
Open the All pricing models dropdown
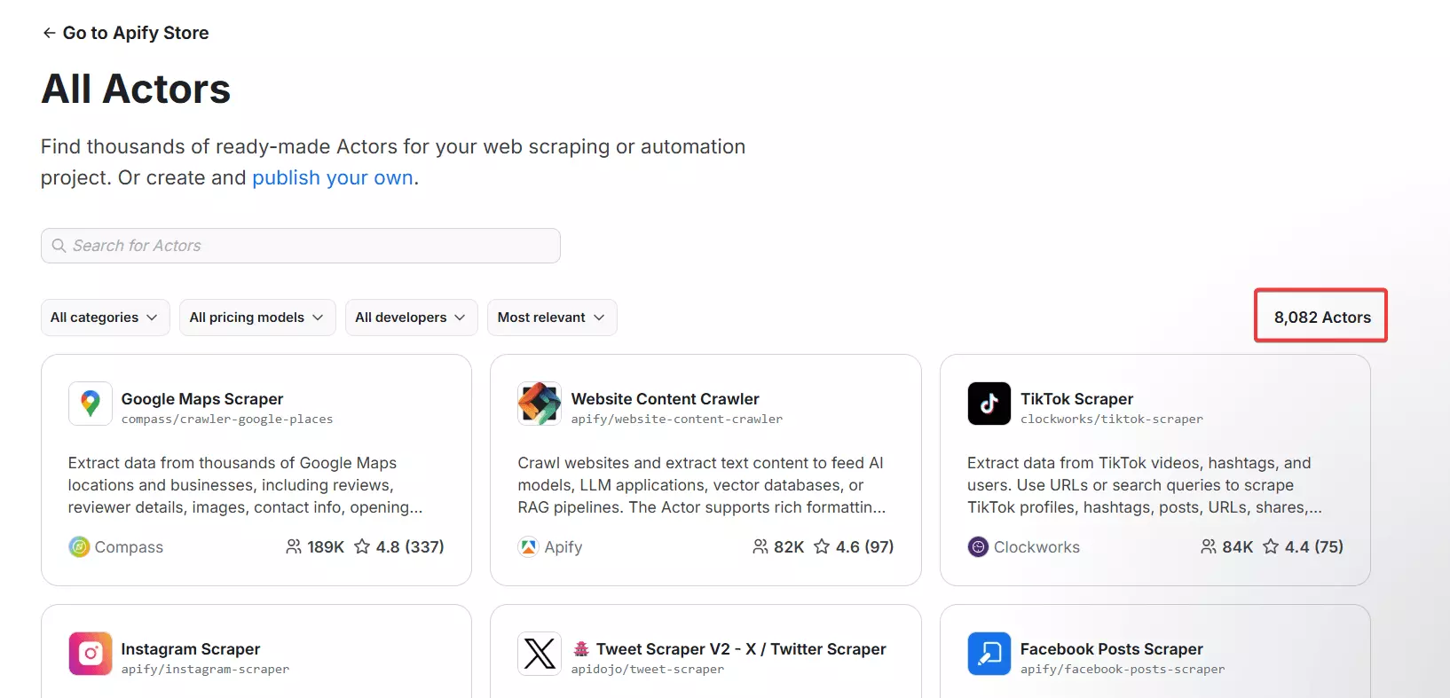pos(256,318)
